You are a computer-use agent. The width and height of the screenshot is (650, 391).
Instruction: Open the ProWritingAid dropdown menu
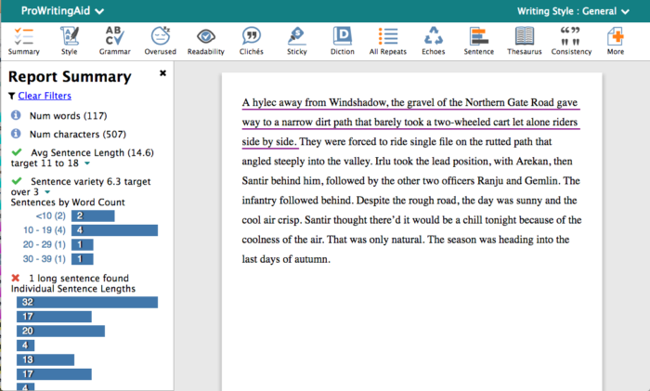pos(61,11)
